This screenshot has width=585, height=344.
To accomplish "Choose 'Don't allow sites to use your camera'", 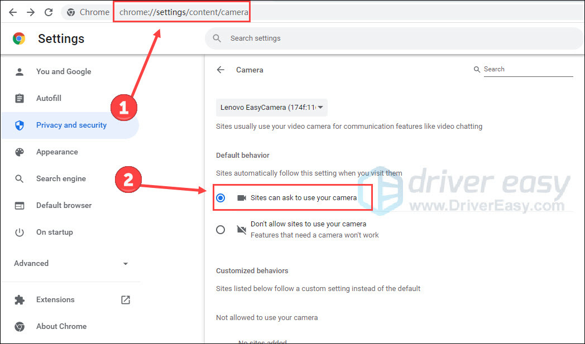I will pos(221,229).
